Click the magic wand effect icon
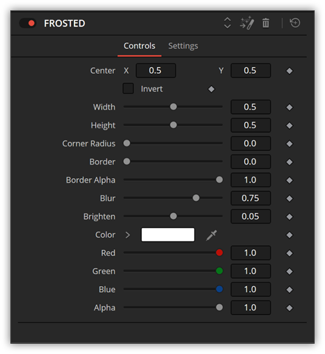 [x=247, y=23]
